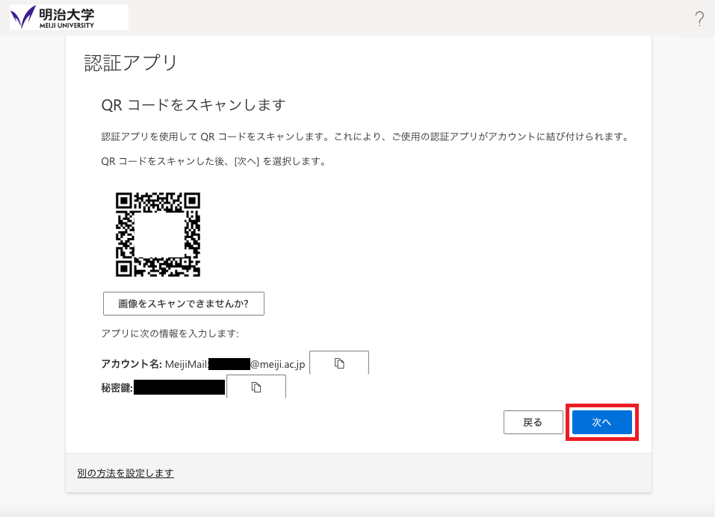Proceed with the 次へ button
This screenshot has width=715, height=517.
[x=602, y=422]
